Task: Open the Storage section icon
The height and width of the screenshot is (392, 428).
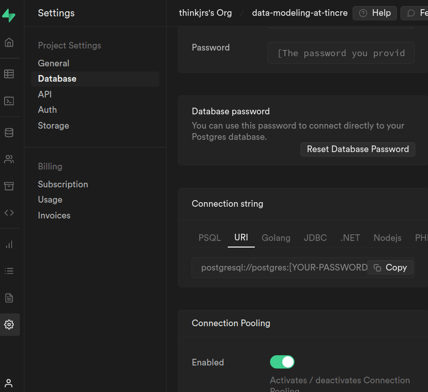Action: tap(9, 185)
